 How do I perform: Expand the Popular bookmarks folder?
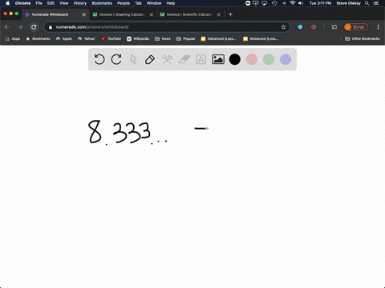click(x=186, y=38)
